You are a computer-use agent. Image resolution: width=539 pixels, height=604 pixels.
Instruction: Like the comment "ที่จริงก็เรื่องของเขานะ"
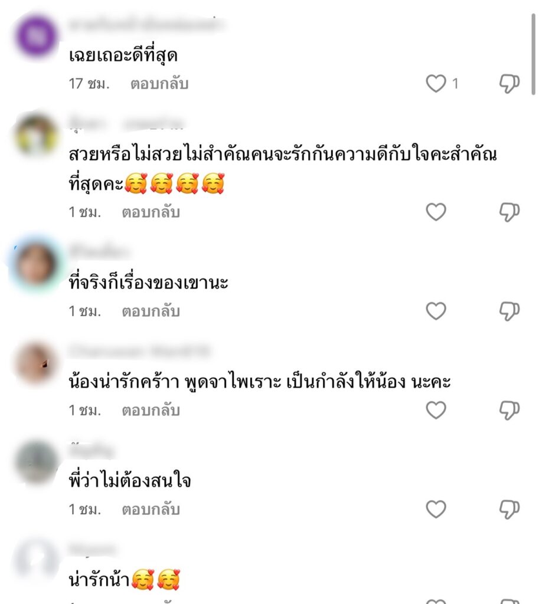(436, 311)
